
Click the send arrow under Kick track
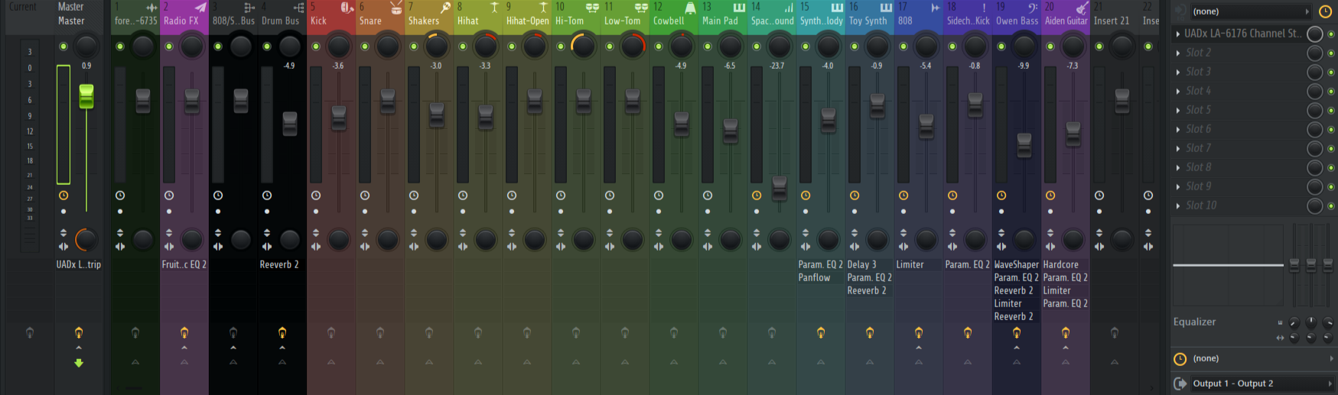click(x=331, y=362)
